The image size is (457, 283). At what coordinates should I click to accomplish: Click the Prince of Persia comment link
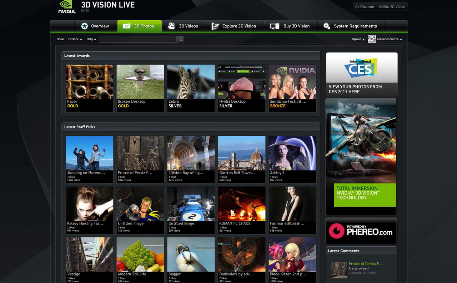pos(366,264)
